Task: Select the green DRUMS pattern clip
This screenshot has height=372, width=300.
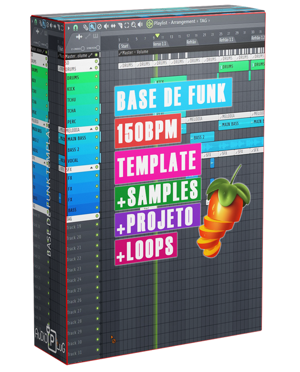Action: [233, 67]
